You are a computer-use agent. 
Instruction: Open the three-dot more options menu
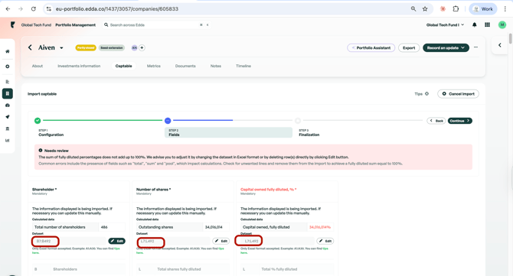[x=475, y=47]
